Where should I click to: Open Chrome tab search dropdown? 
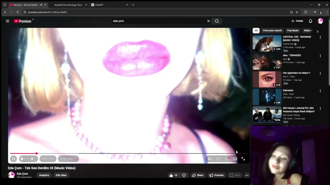pos(5,5)
